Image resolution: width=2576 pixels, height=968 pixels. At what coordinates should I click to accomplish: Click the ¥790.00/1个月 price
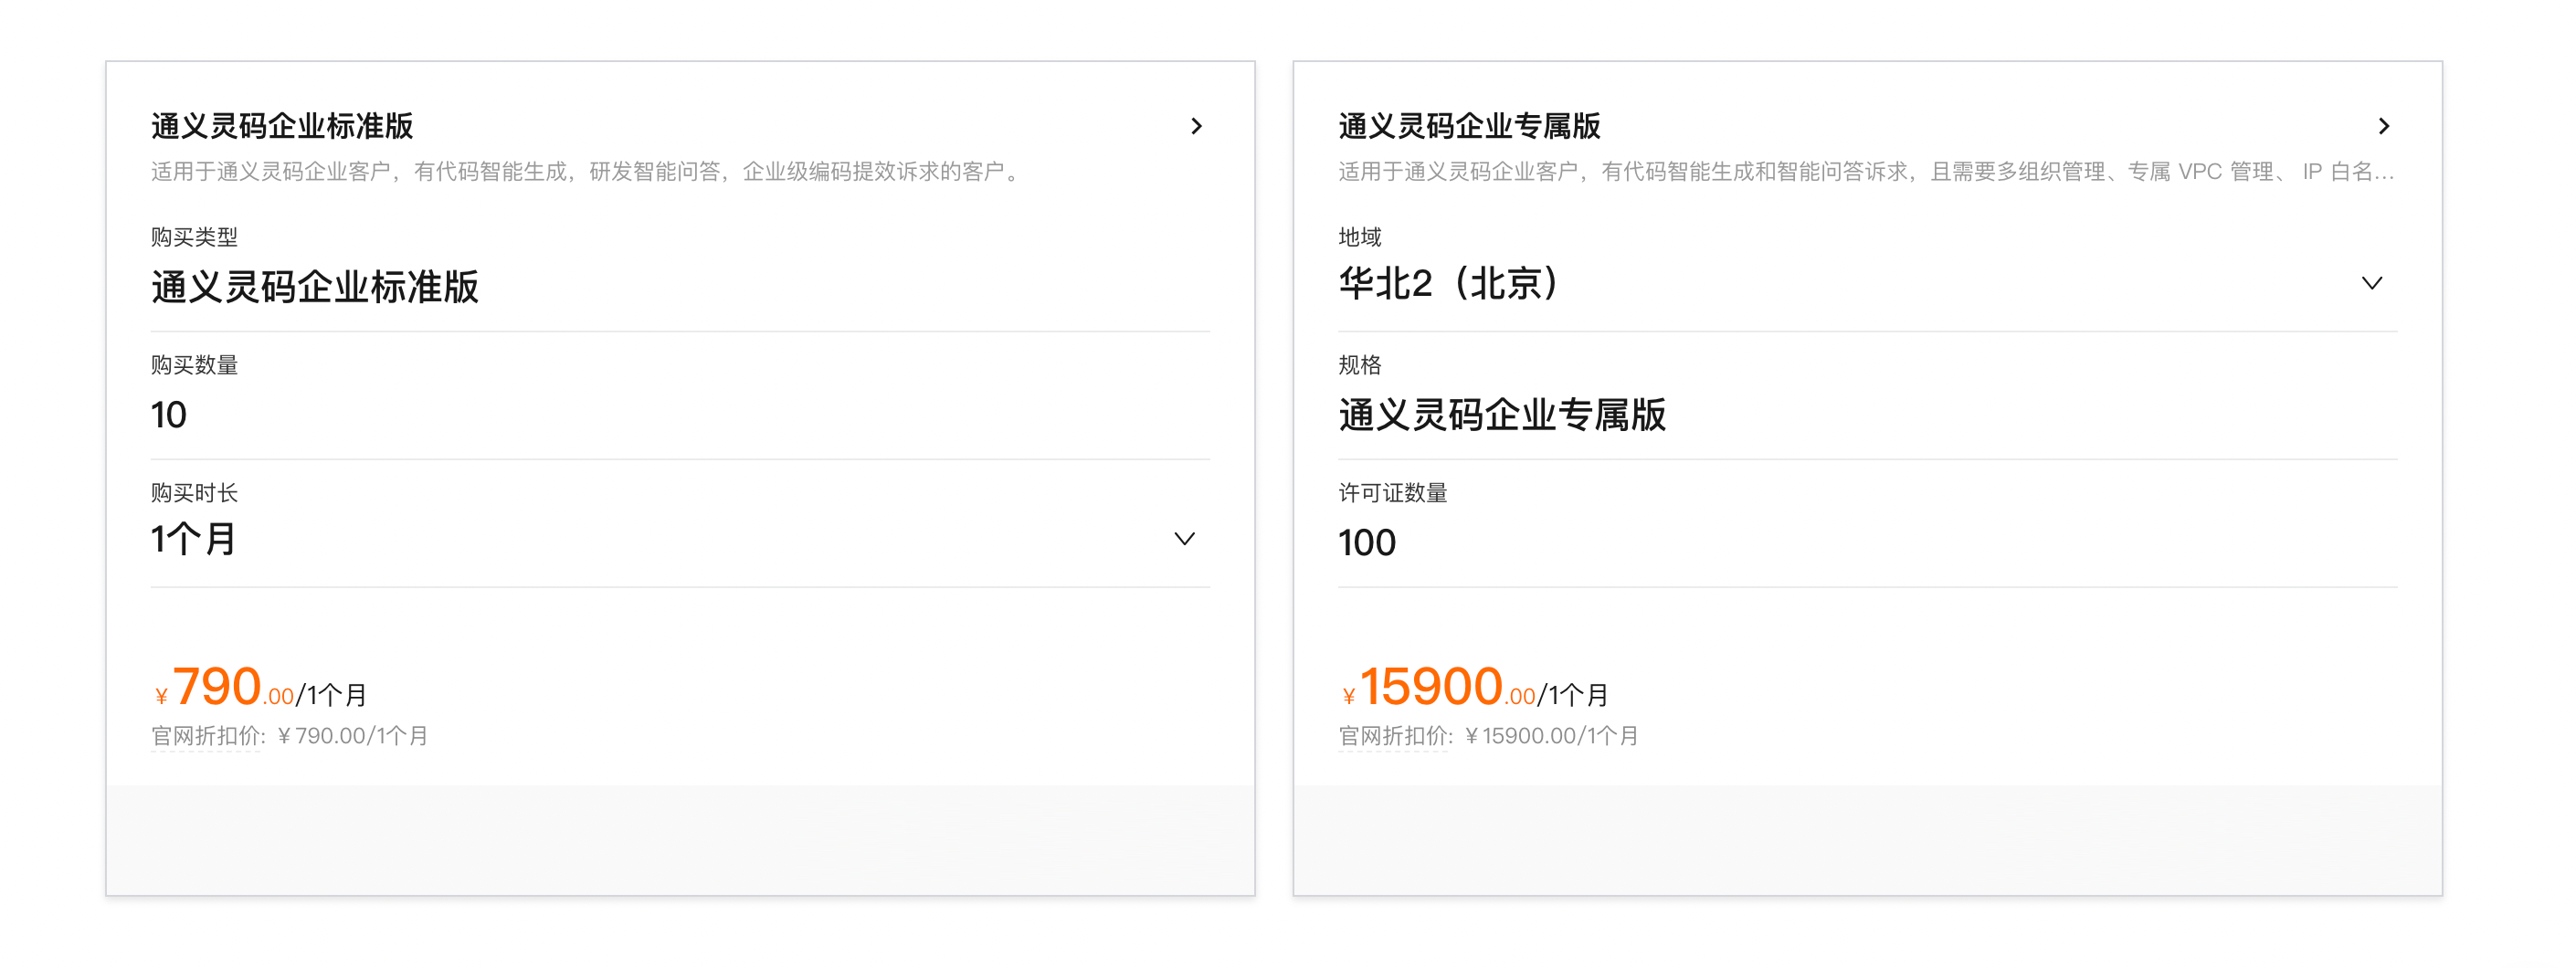click(261, 688)
